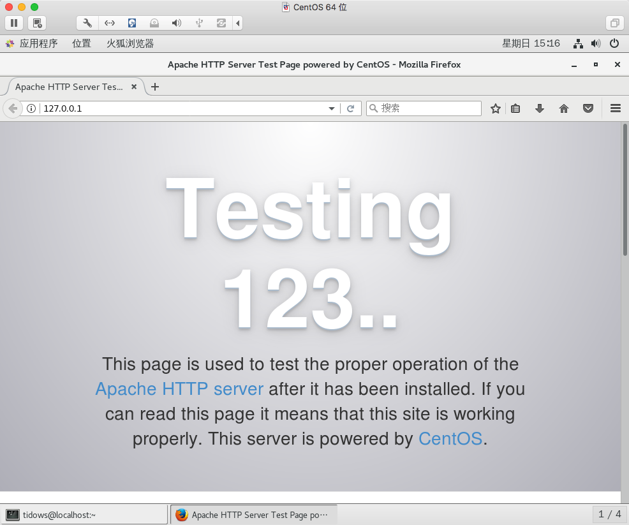Minimize the Firefox window
Screen dimensions: 629x525
click(574, 64)
